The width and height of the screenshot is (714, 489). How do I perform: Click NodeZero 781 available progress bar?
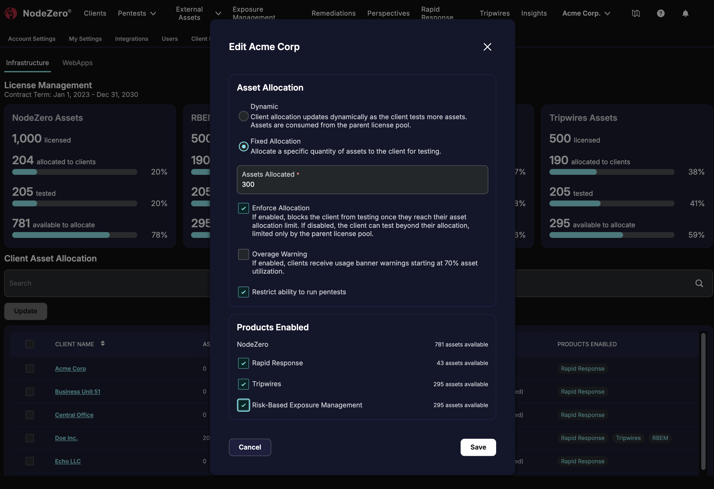coord(74,235)
